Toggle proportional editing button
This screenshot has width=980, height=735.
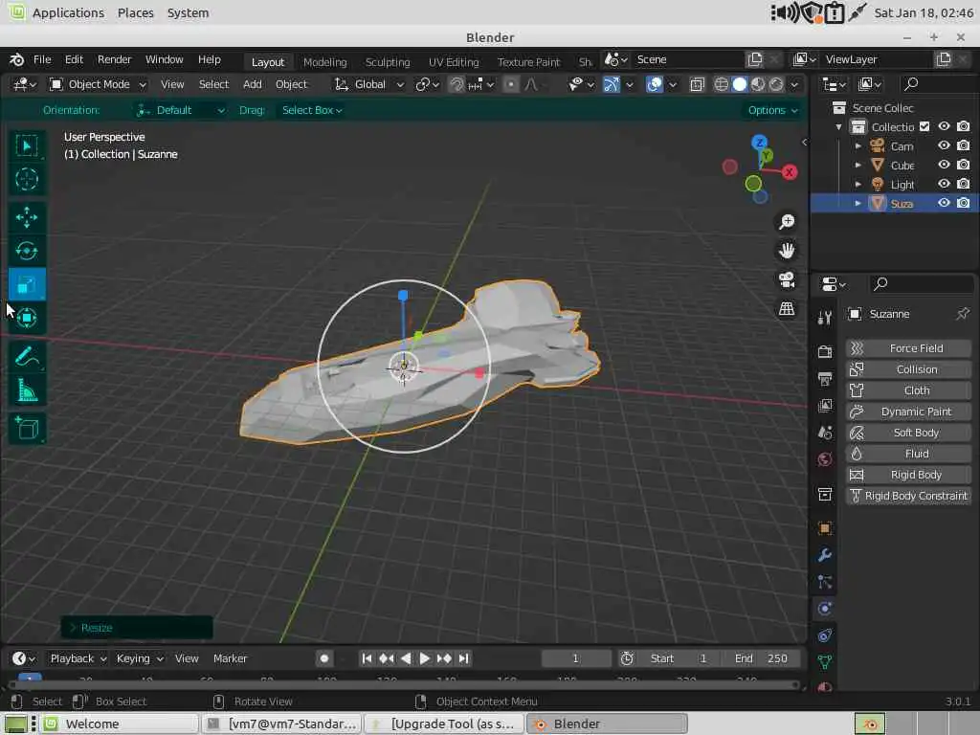[x=511, y=84]
